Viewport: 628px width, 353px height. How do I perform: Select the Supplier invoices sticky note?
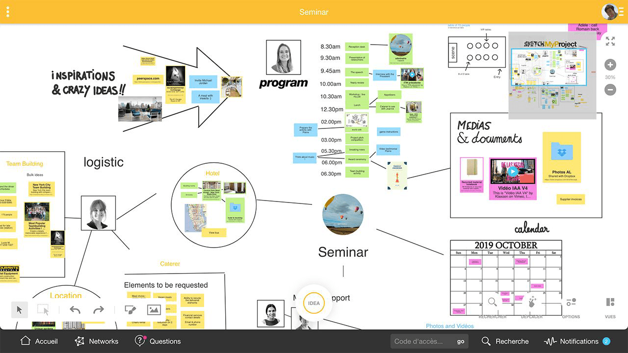click(x=571, y=199)
